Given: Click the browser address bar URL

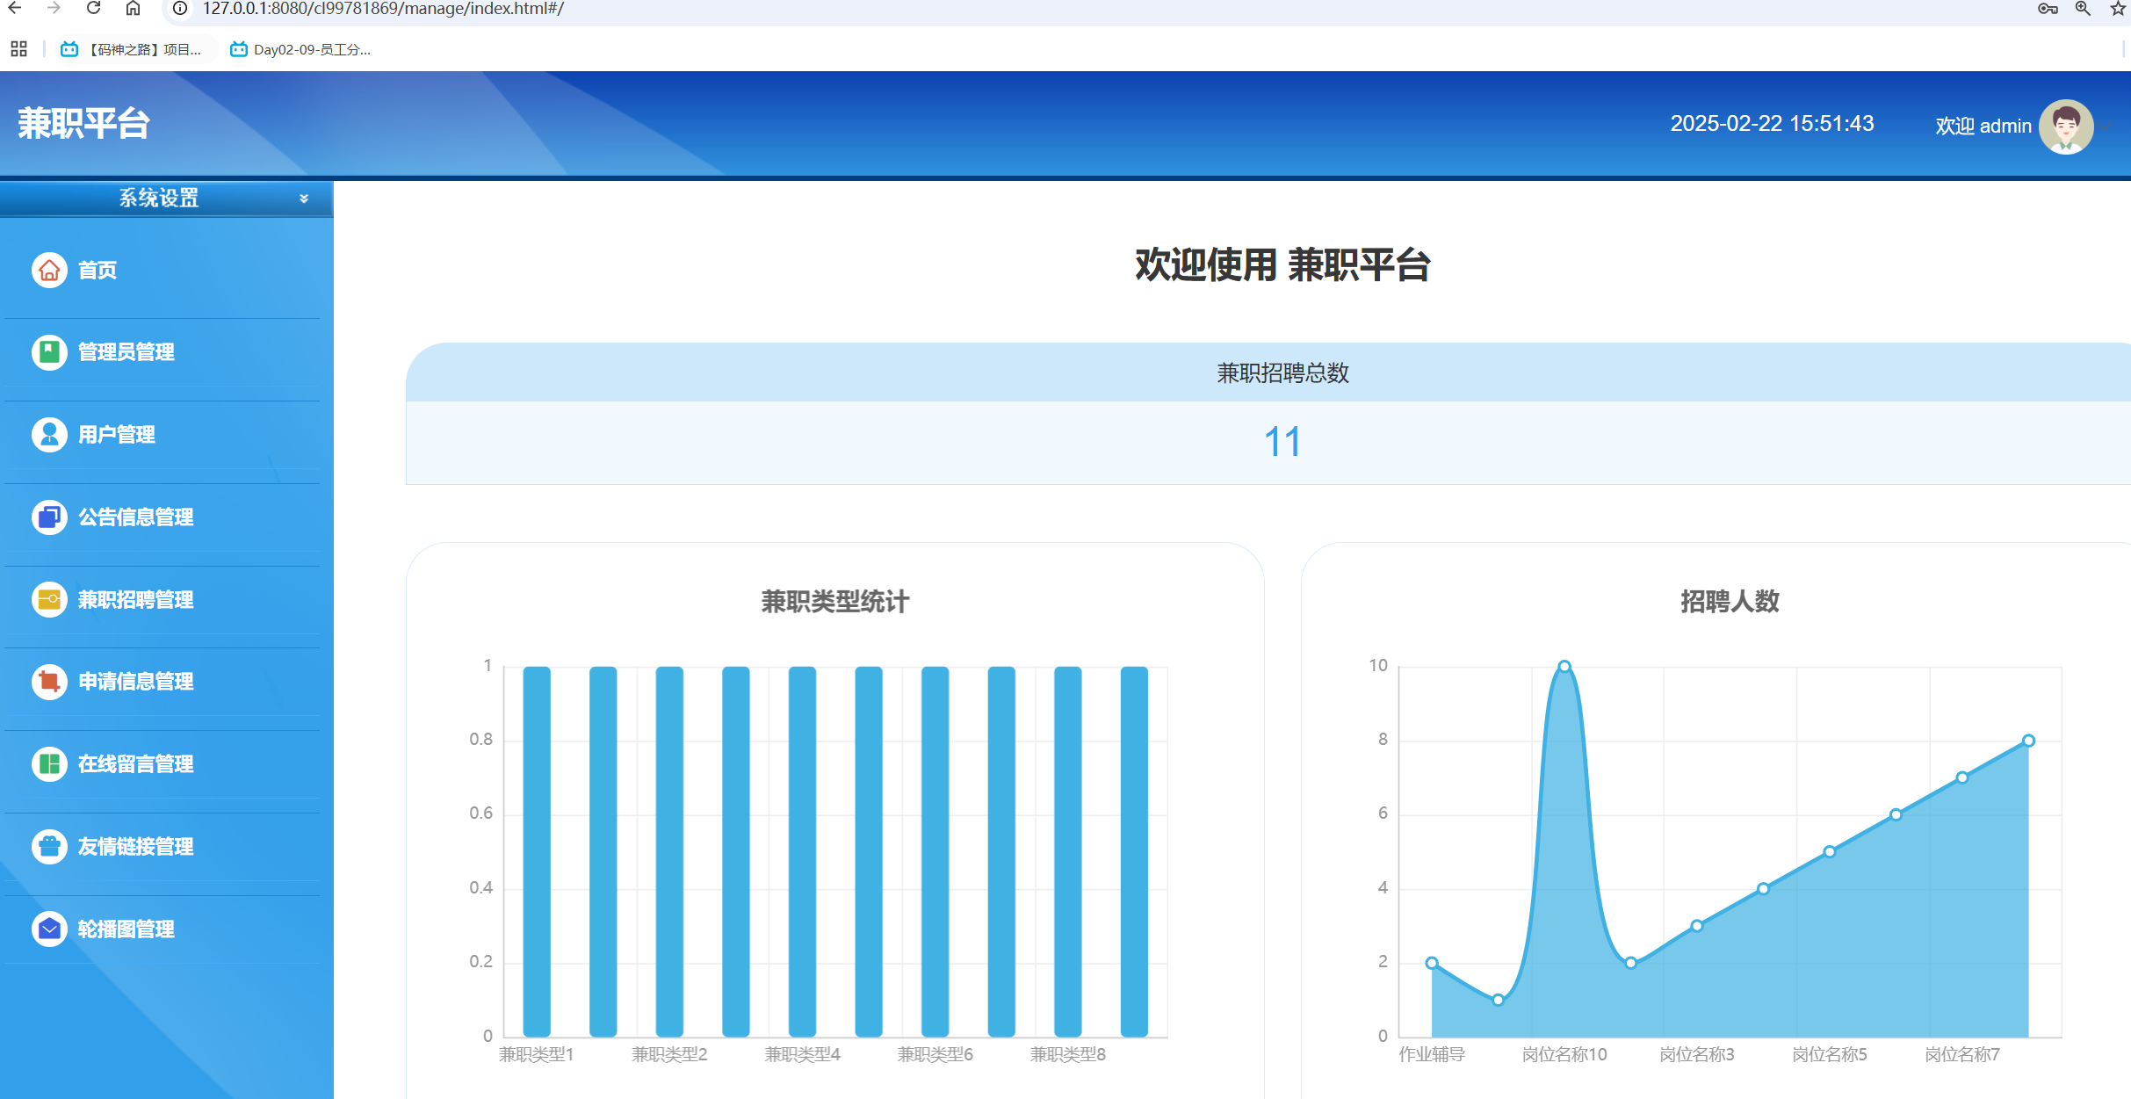Looking at the screenshot, I should (383, 9).
